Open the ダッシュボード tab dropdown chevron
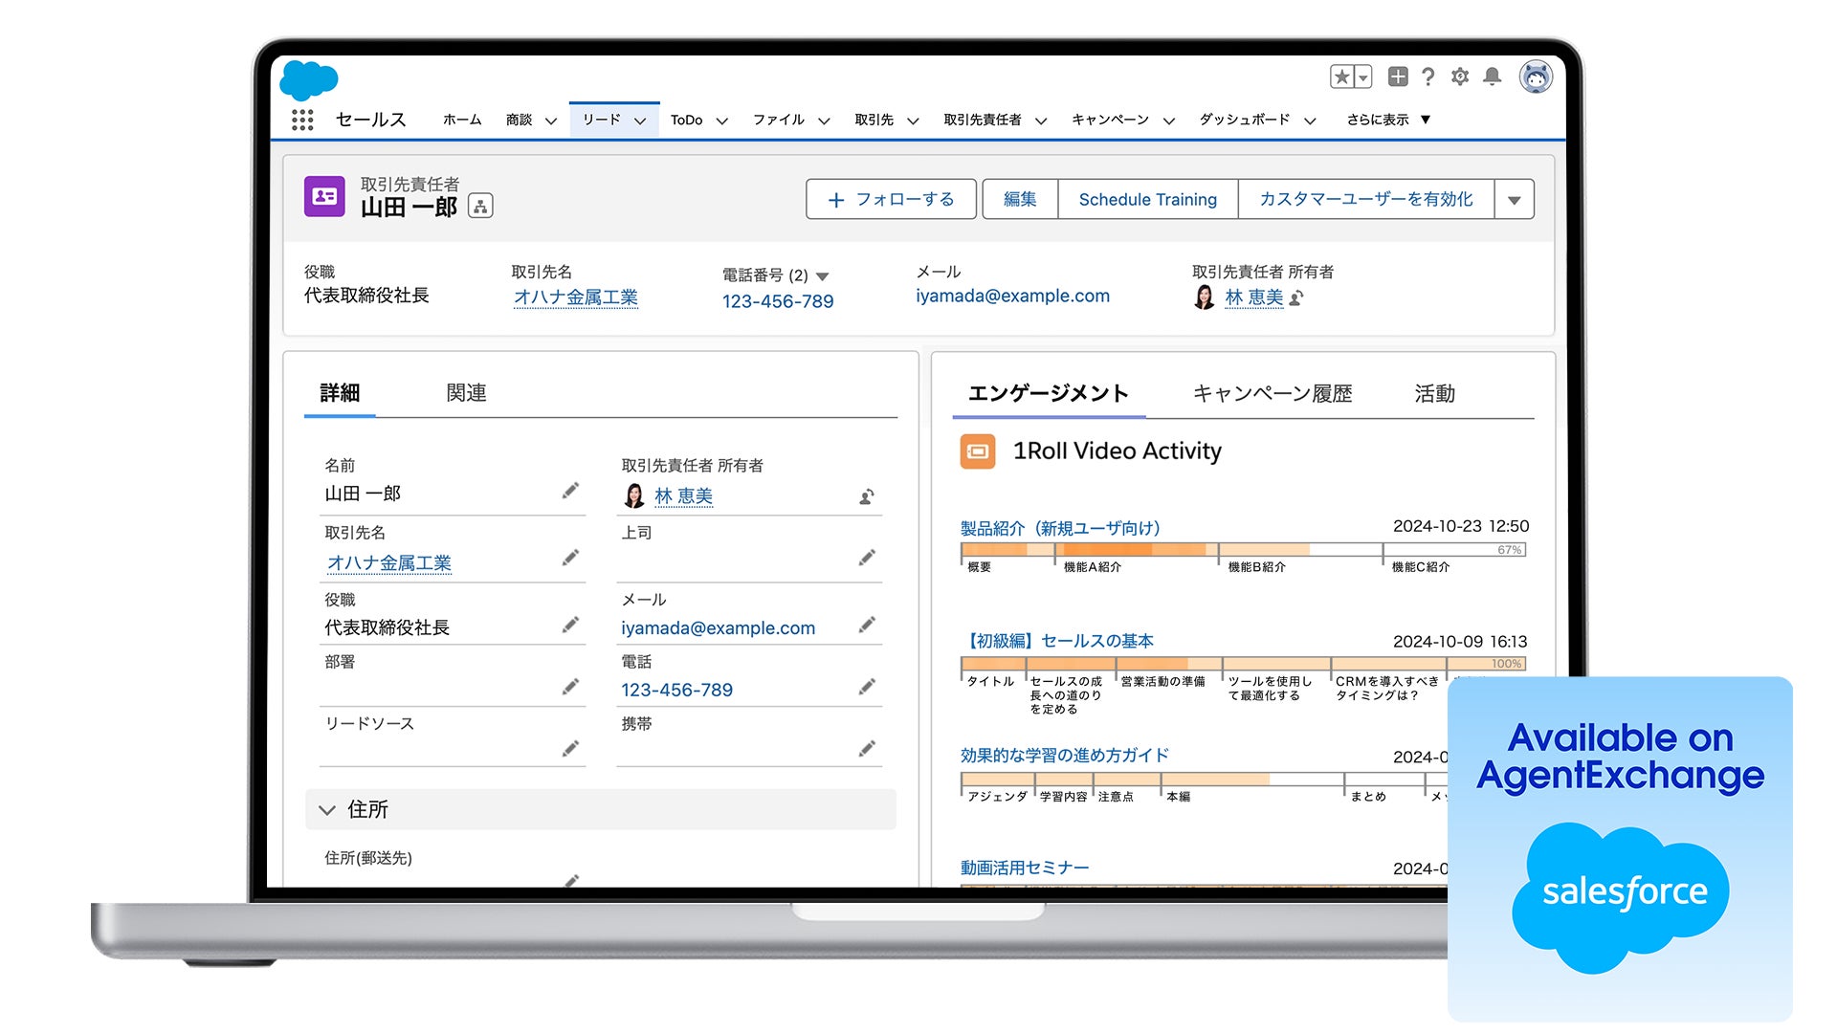Screen dimensions: 1837x1033 pos(1311,121)
